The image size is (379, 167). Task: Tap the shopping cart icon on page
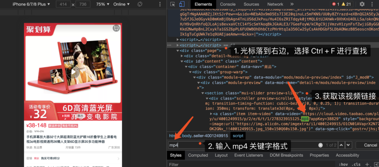click(x=116, y=28)
